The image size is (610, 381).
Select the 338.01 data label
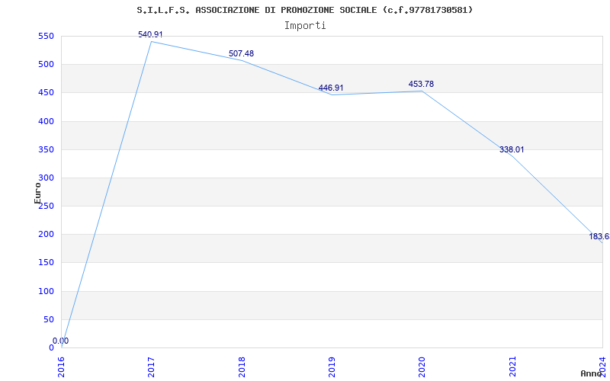(512, 149)
